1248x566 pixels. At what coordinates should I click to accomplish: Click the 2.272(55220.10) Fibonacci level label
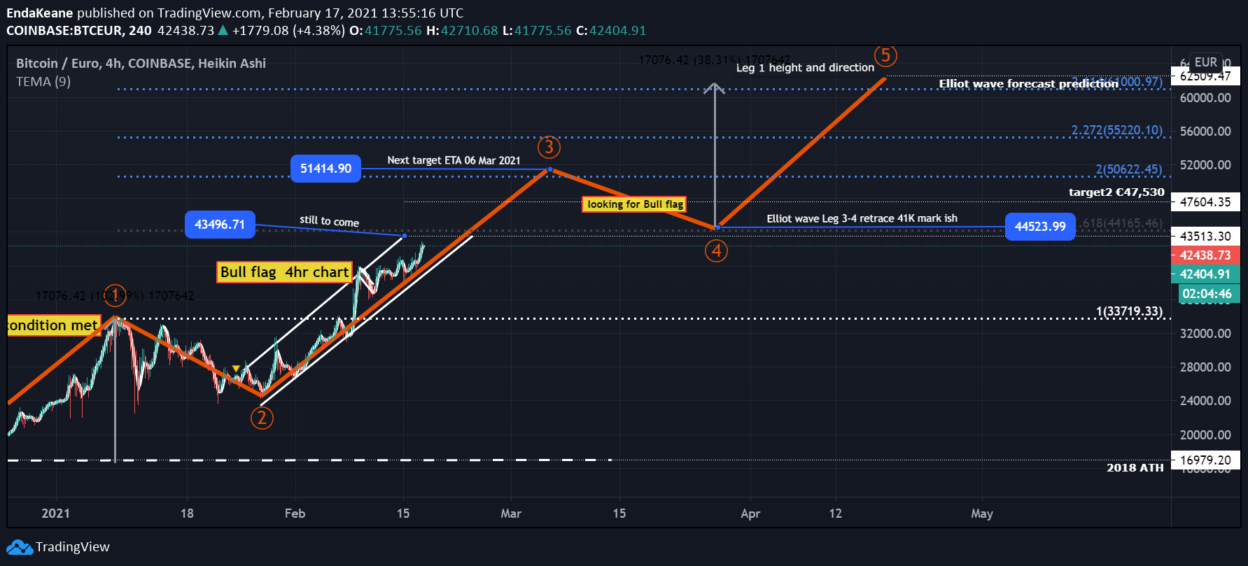pos(1116,130)
